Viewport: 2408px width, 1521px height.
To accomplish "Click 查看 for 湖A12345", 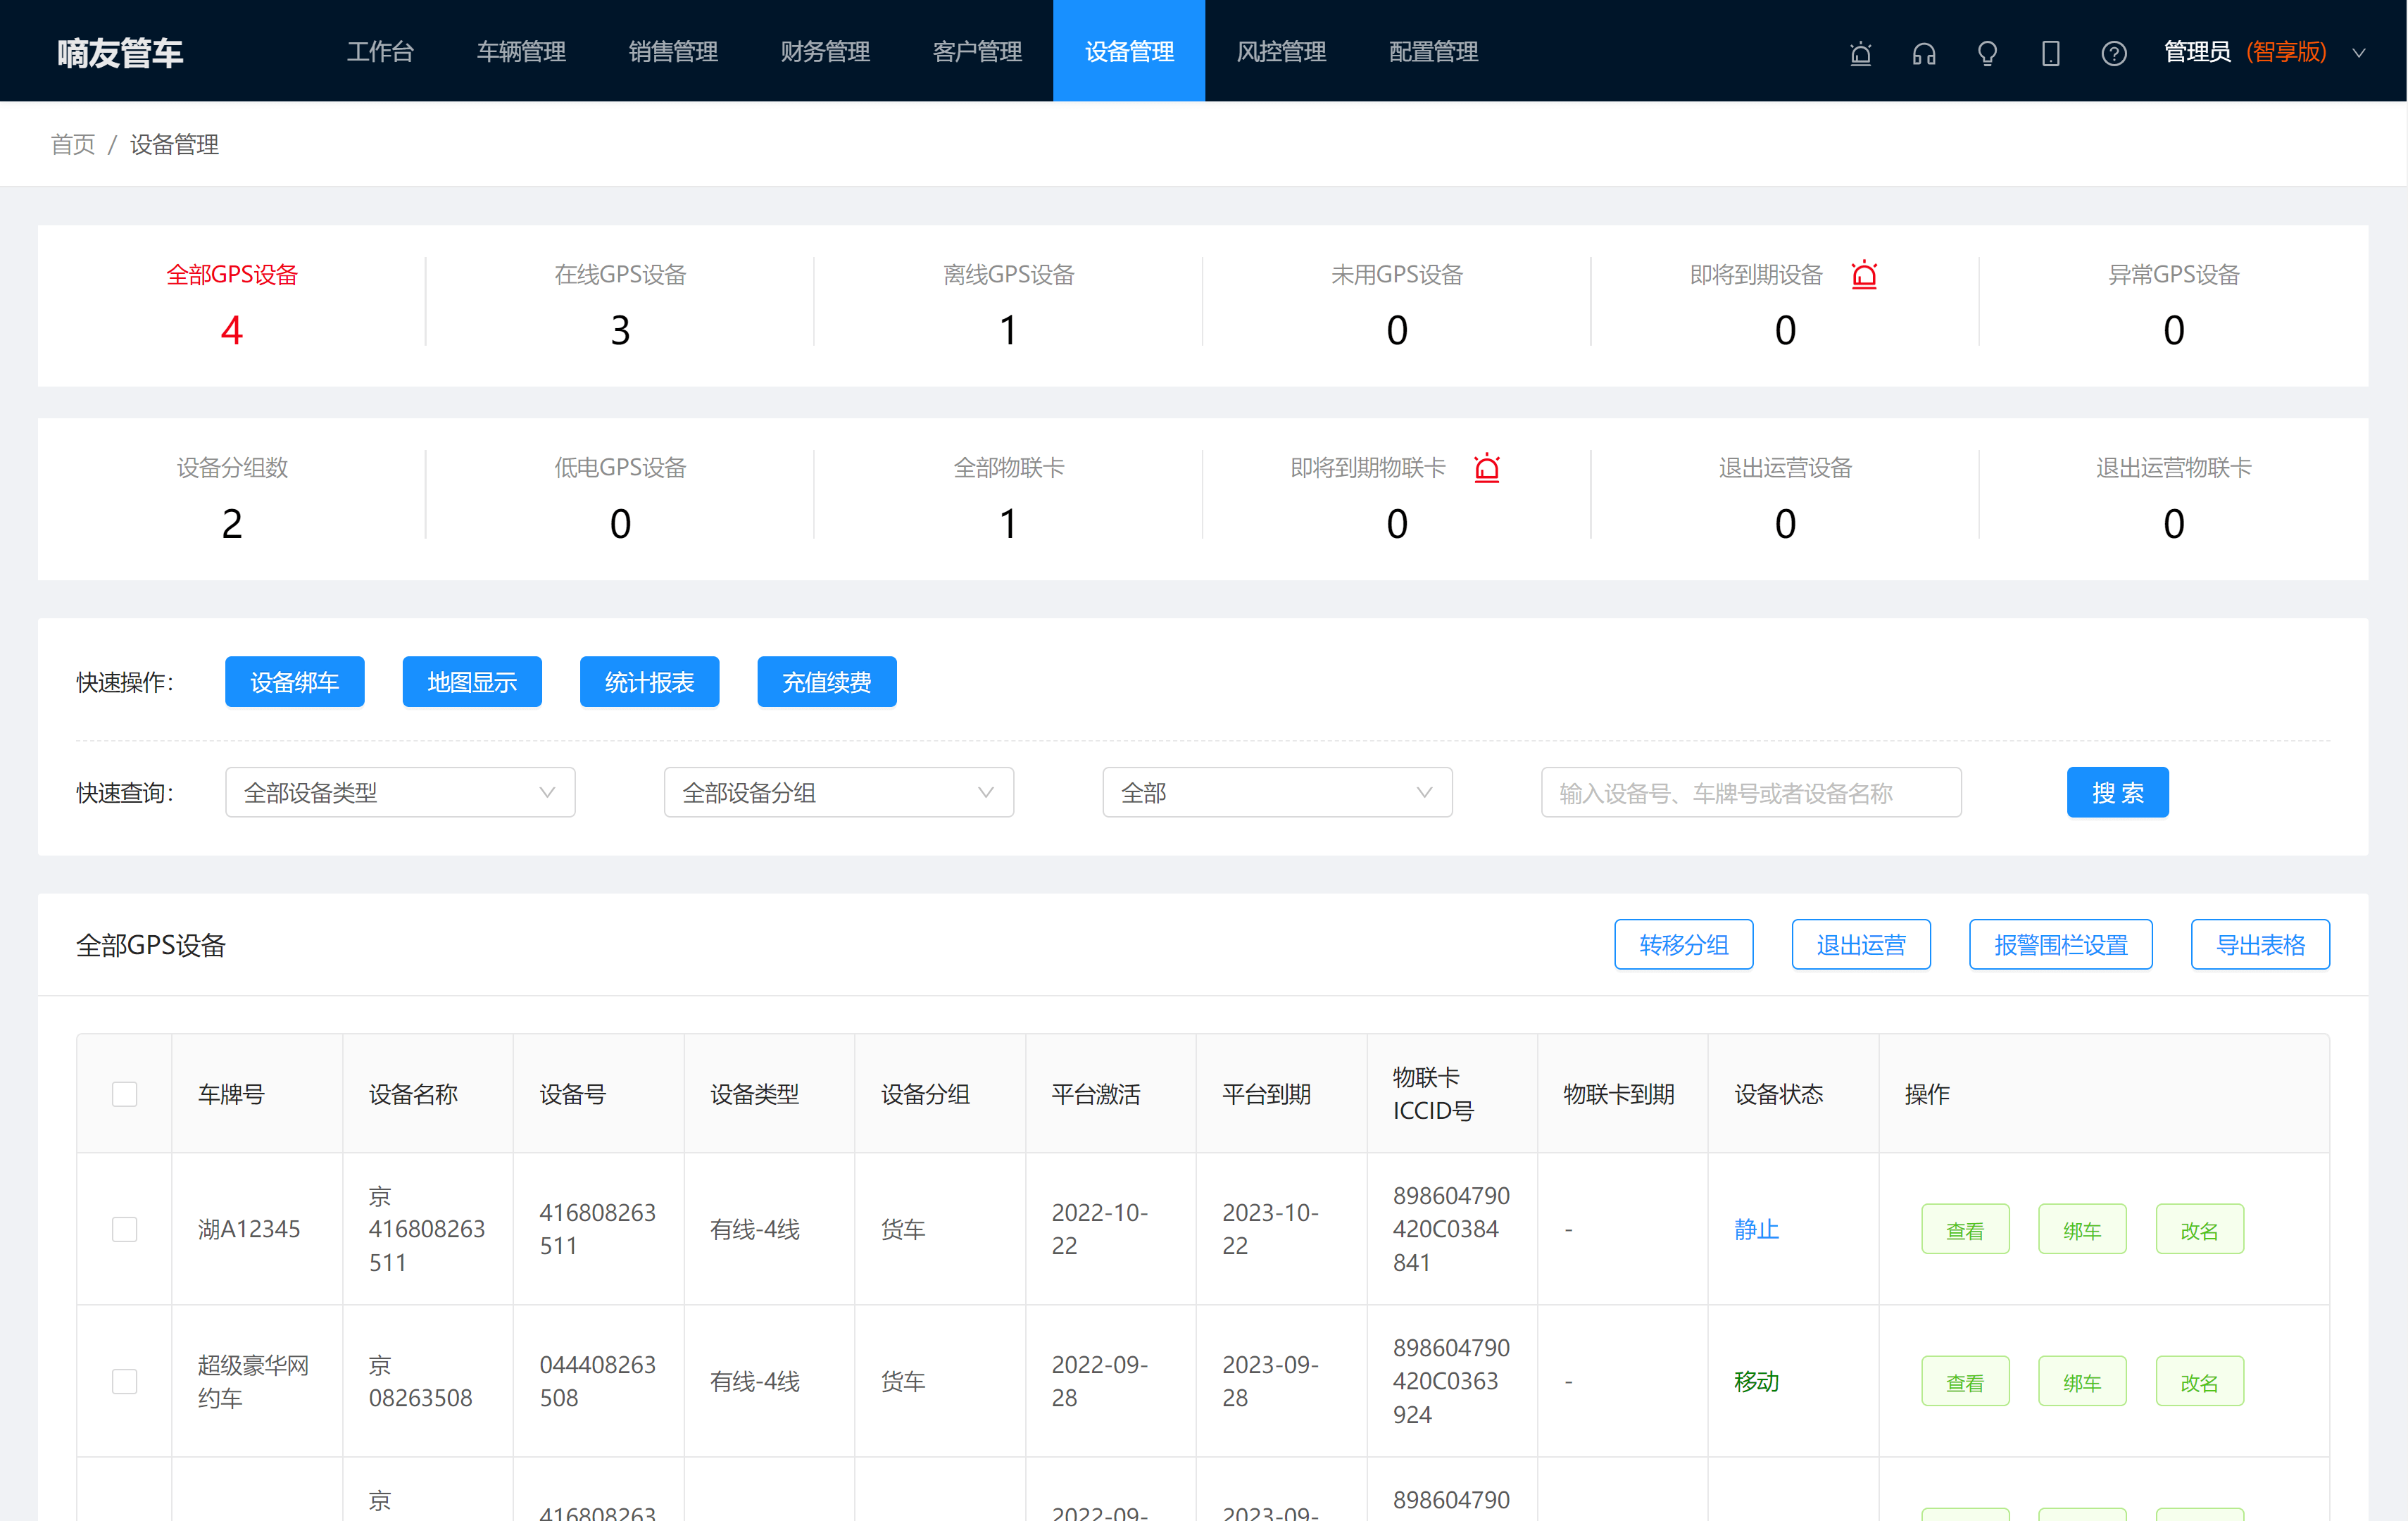I will point(1965,1230).
